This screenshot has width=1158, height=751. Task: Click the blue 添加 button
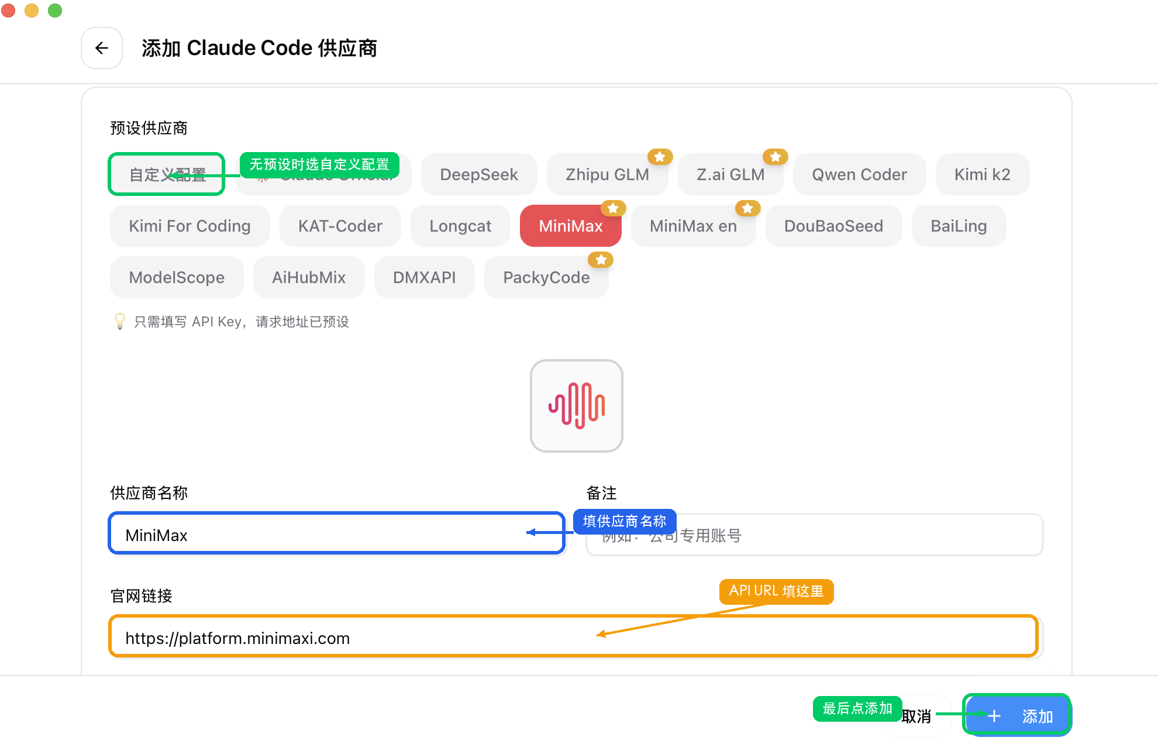coord(1018,716)
